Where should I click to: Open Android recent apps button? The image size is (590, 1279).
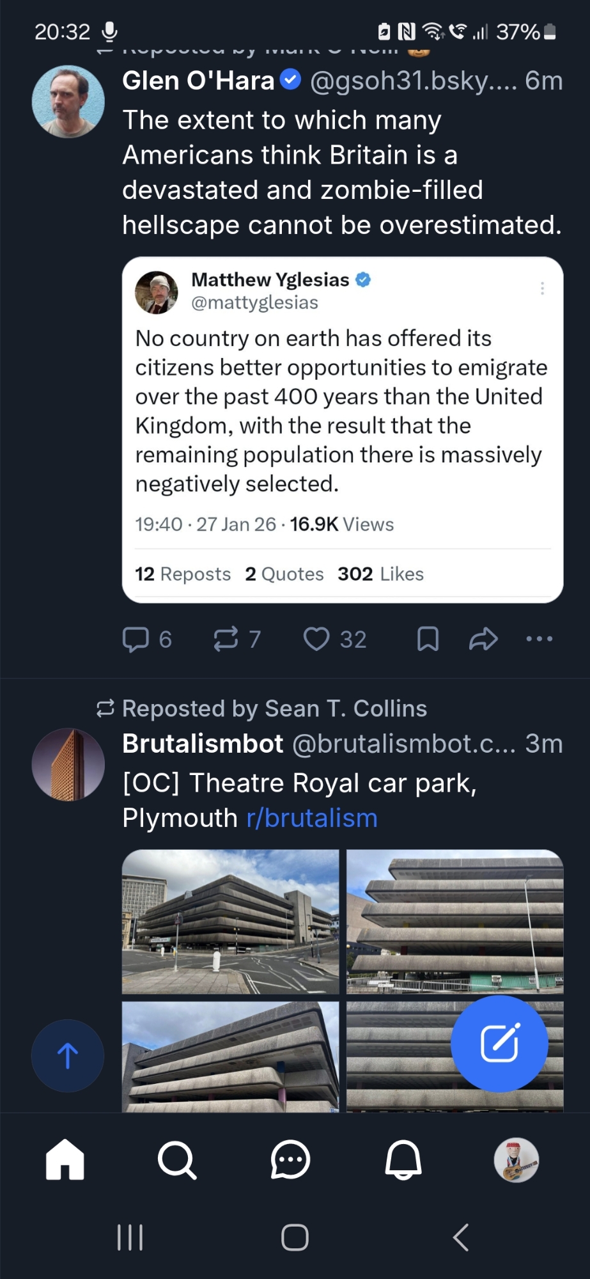pyautogui.click(x=130, y=1237)
